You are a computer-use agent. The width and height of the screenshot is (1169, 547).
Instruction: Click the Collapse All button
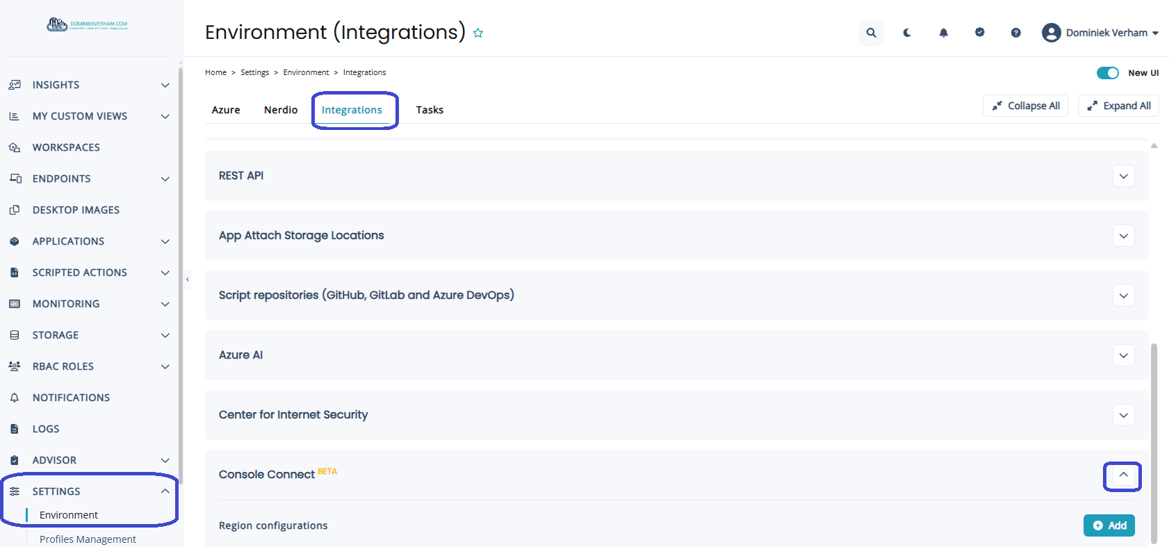1025,106
